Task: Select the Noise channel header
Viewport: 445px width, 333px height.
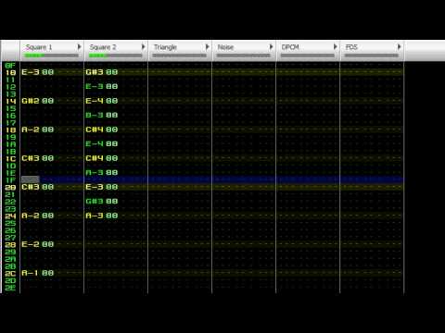Action: coord(225,47)
